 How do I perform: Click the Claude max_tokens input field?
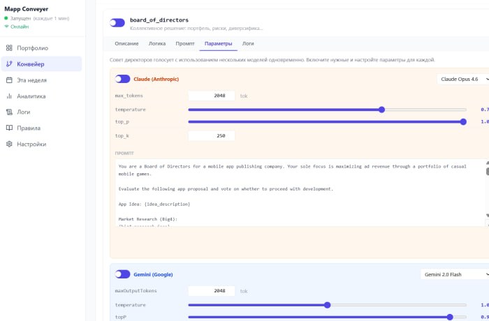click(x=212, y=96)
